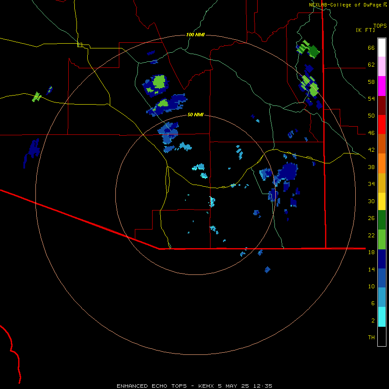Select the black TH swatch in the legend
This screenshot has height=389, width=389.
coord(382,336)
